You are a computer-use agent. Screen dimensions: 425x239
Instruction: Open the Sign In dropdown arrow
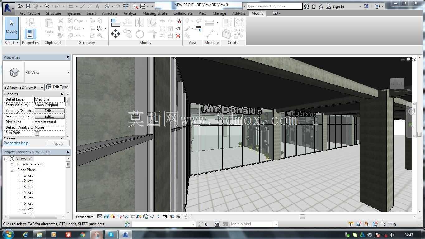pos(360,6)
